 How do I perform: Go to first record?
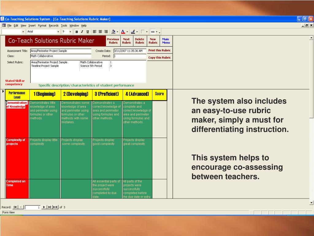pos(15,207)
